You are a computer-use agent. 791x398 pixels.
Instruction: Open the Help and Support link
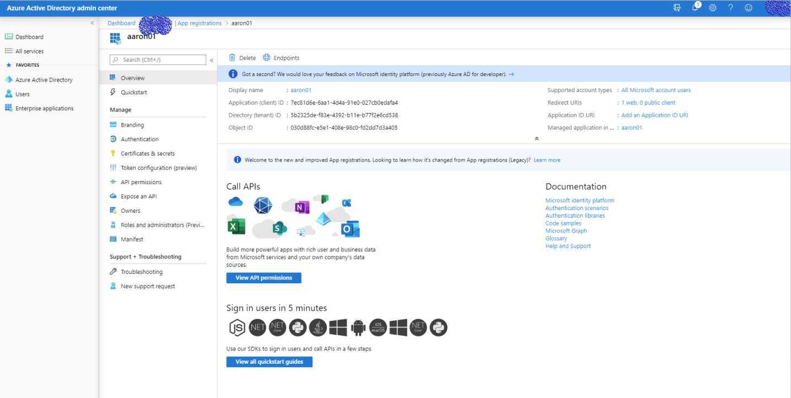568,246
